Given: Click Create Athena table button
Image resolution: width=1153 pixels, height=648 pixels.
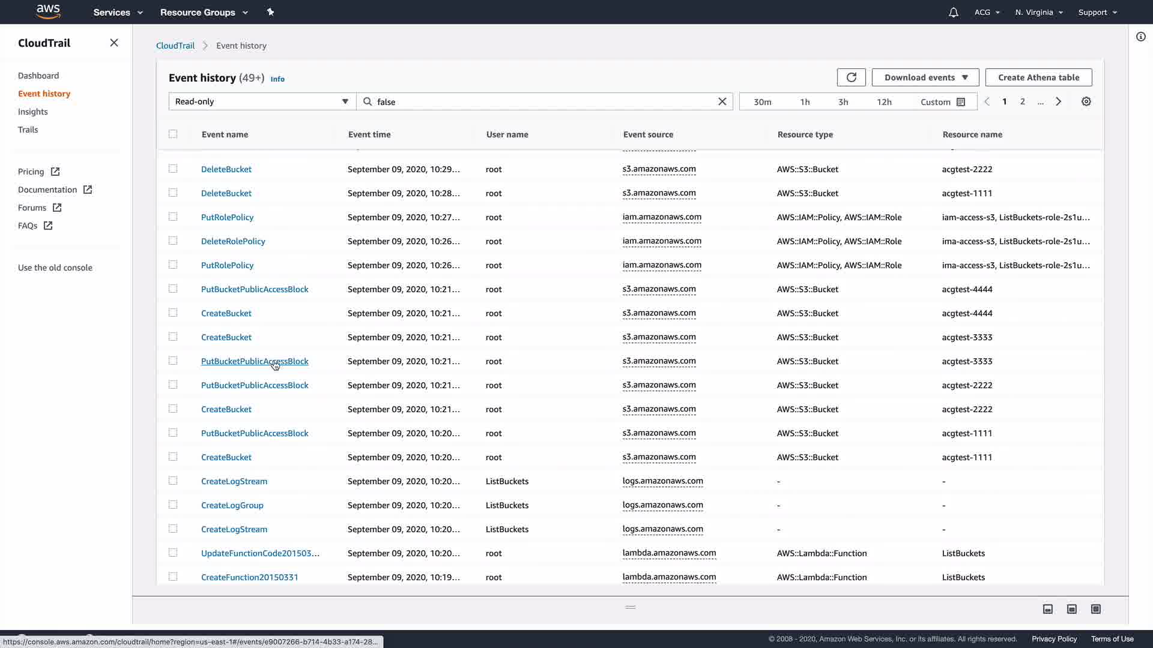Looking at the screenshot, I should coord(1038,77).
